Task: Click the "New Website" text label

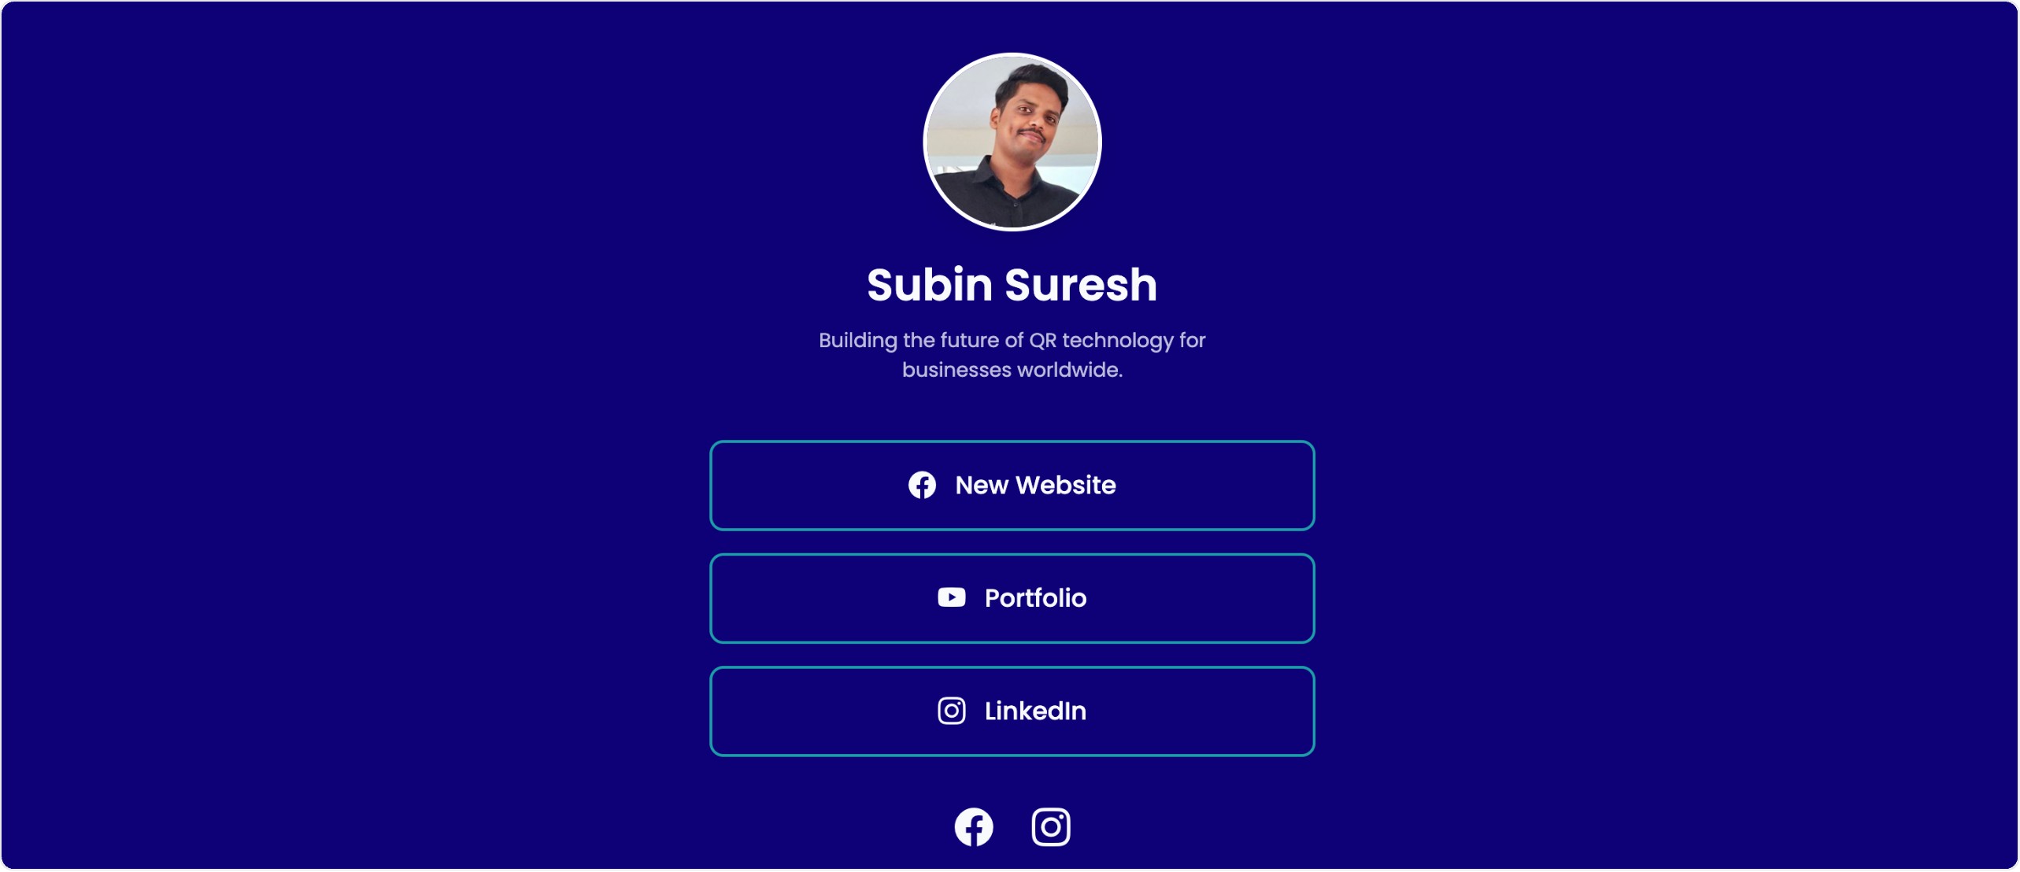Action: click(1035, 486)
